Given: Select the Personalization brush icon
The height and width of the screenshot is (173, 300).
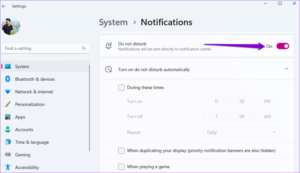Looking at the screenshot, I should 7,104.
